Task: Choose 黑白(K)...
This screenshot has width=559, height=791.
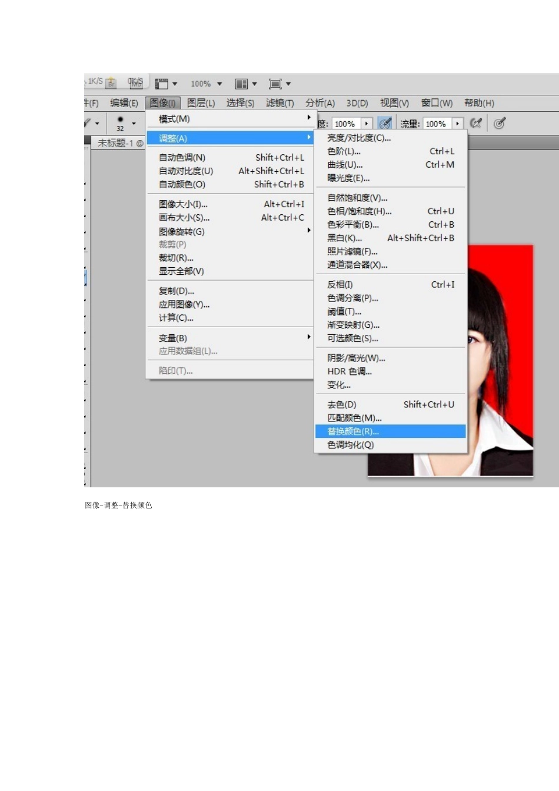Action: (x=391, y=238)
